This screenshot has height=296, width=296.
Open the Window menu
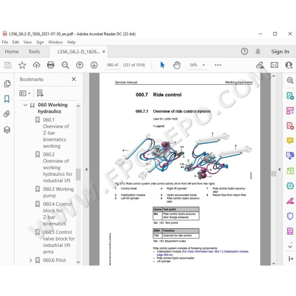click(x=55, y=42)
